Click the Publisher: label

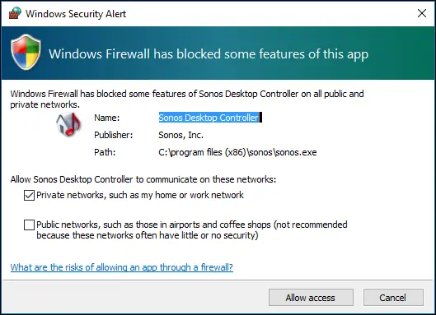coord(114,135)
